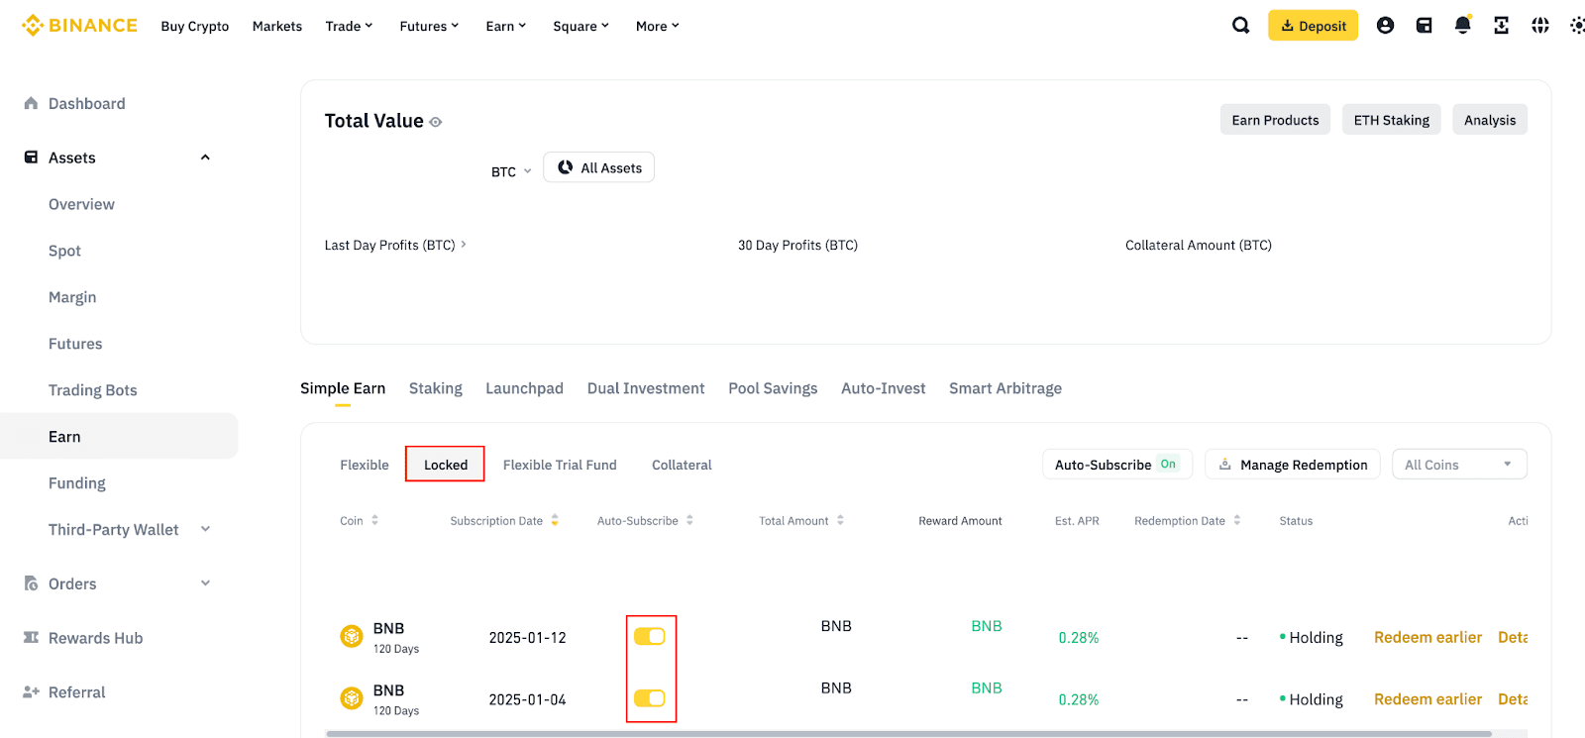Screen dimensions: 1585x738
Task: Hide total value with eye icon
Action: pyautogui.click(x=436, y=122)
